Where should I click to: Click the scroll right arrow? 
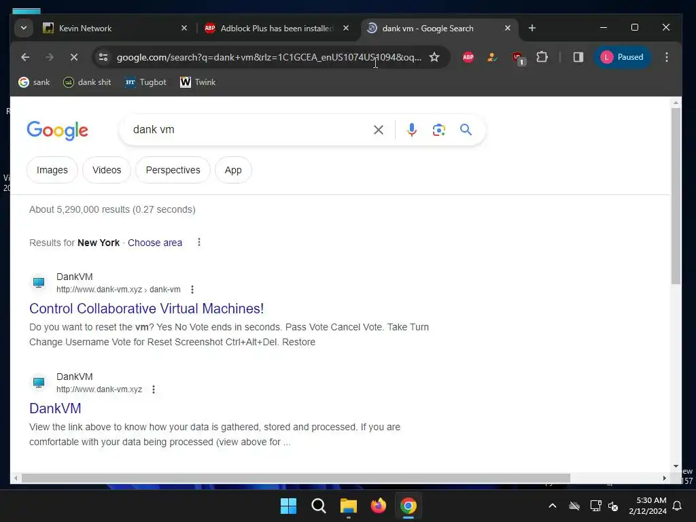pos(665,478)
